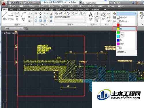The height and width of the screenshot is (108, 144).
Task: Select the Rotate tool in modify panel
Action: click(x=40, y=14)
